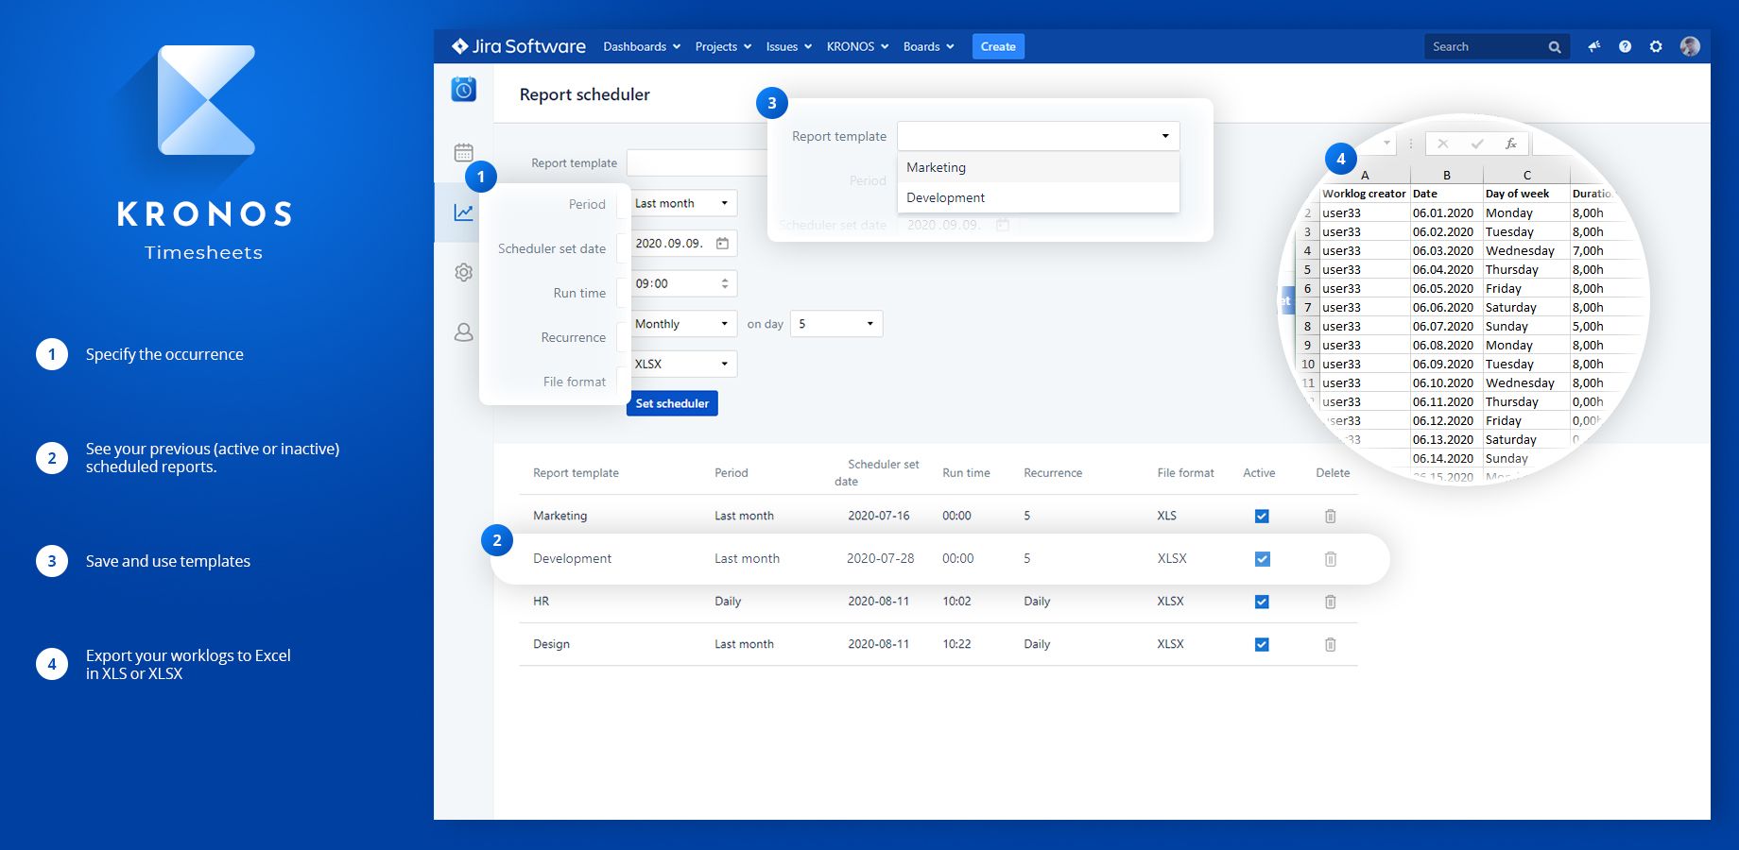Select Excel column C header
The image size is (1739, 850).
tap(1526, 175)
